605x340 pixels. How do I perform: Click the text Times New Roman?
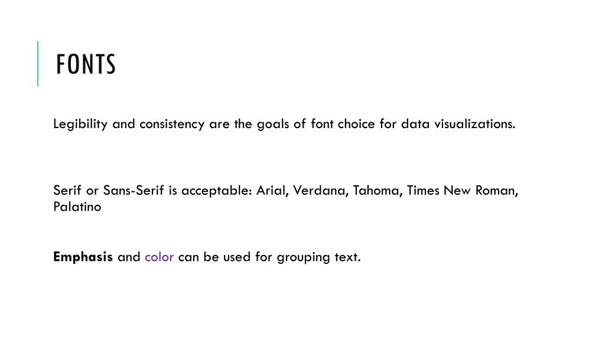[x=462, y=191]
